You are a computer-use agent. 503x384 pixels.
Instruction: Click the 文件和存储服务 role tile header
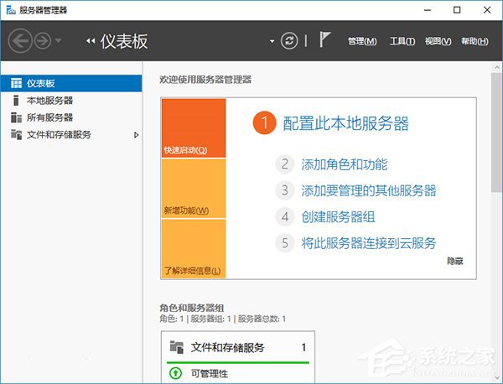point(238,347)
